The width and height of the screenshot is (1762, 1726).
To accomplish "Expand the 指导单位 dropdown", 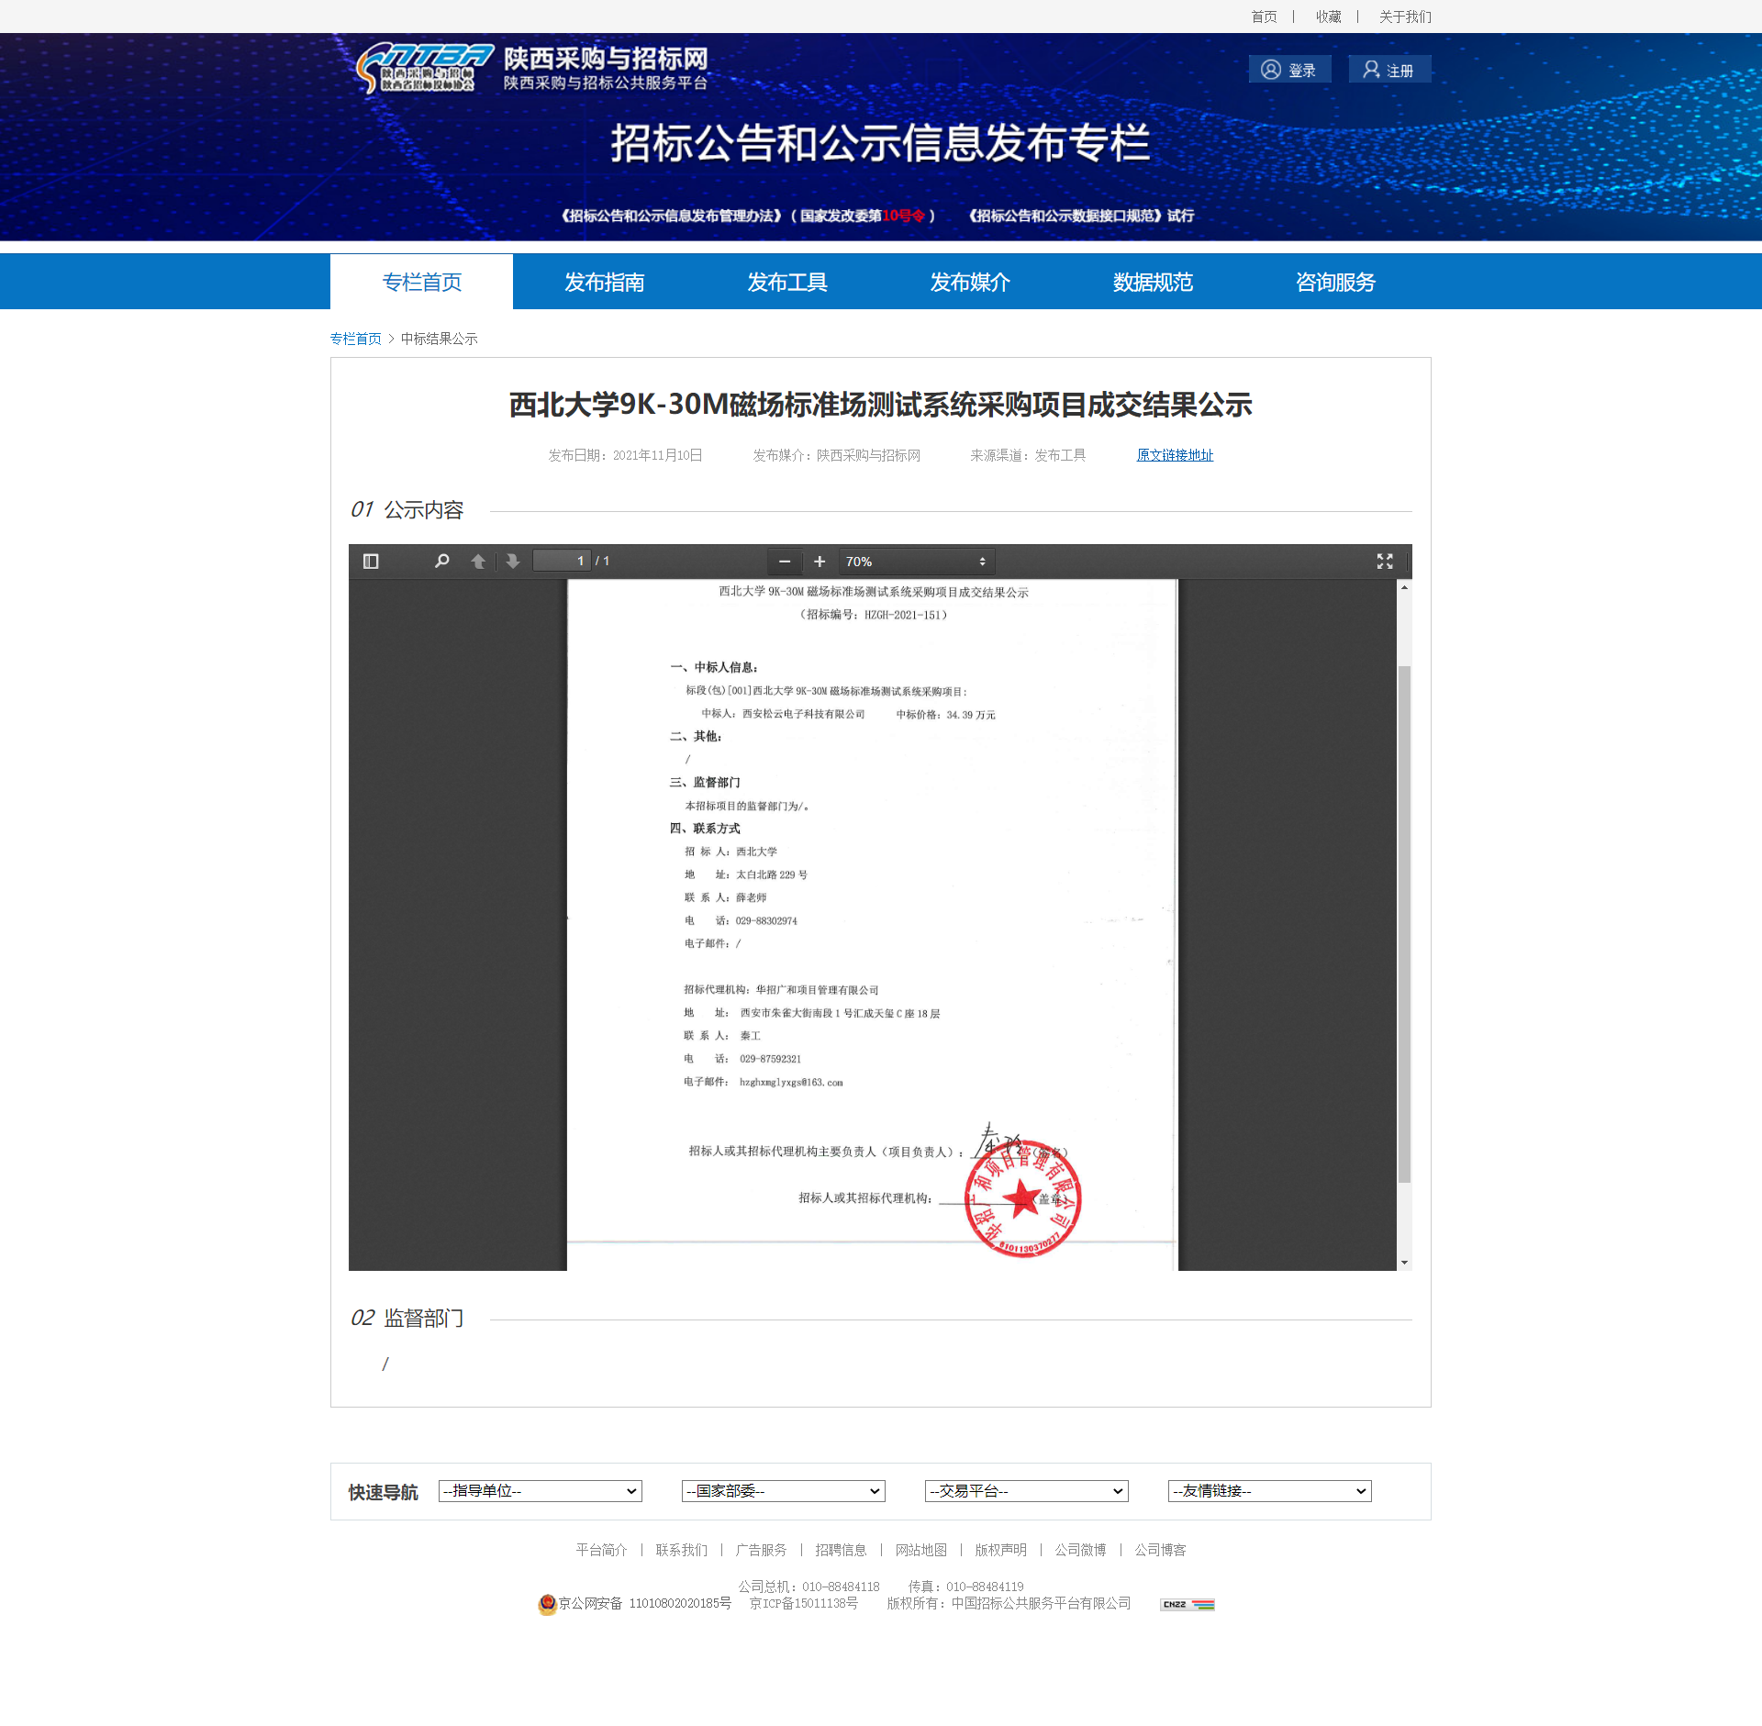I will tap(540, 1491).
